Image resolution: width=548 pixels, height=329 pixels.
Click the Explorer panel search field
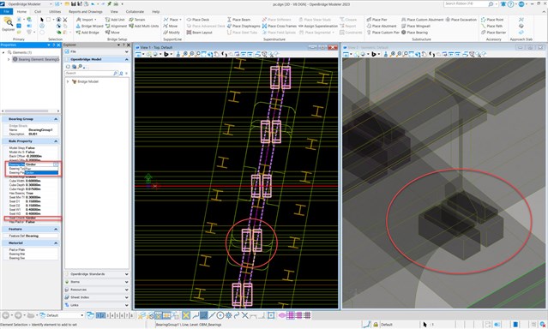(x=89, y=74)
